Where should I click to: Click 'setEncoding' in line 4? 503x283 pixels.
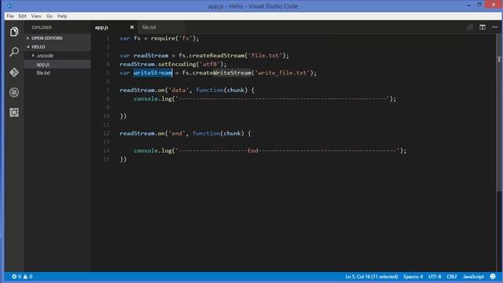point(177,64)
